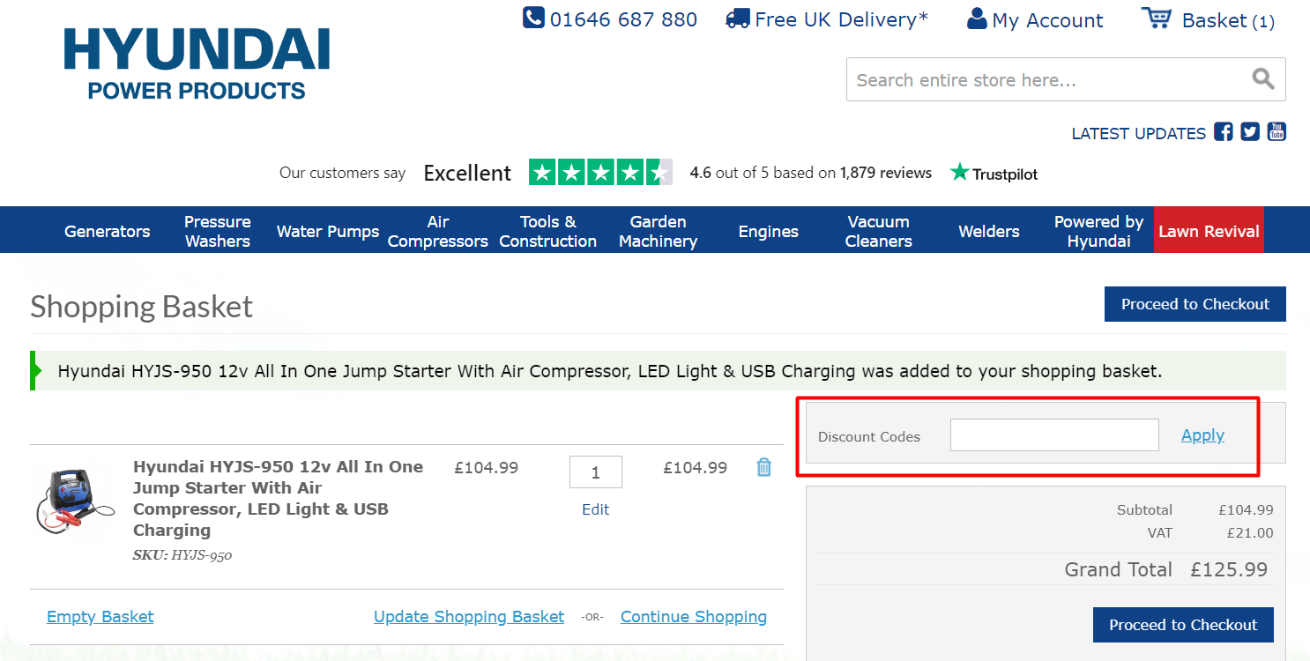The image size is (1310, 661).
Task: Click the Trustpilot logo
Action: pos(994,173)
